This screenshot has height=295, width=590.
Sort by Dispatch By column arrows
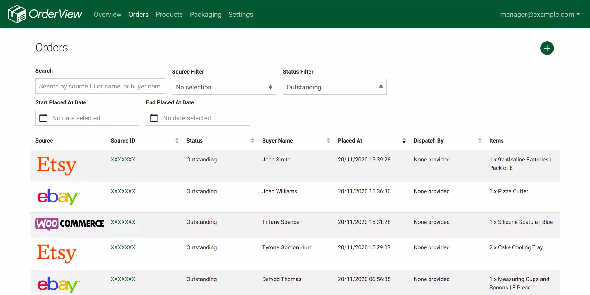click(480, 141)
